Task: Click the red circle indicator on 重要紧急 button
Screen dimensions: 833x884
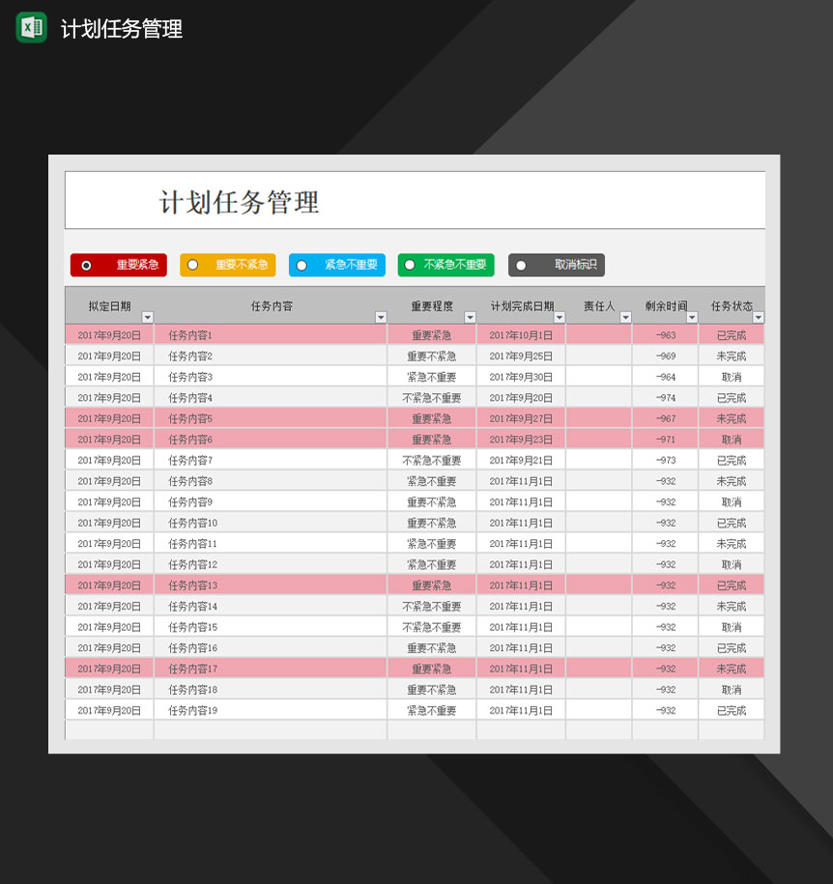Action: point(85,265)
